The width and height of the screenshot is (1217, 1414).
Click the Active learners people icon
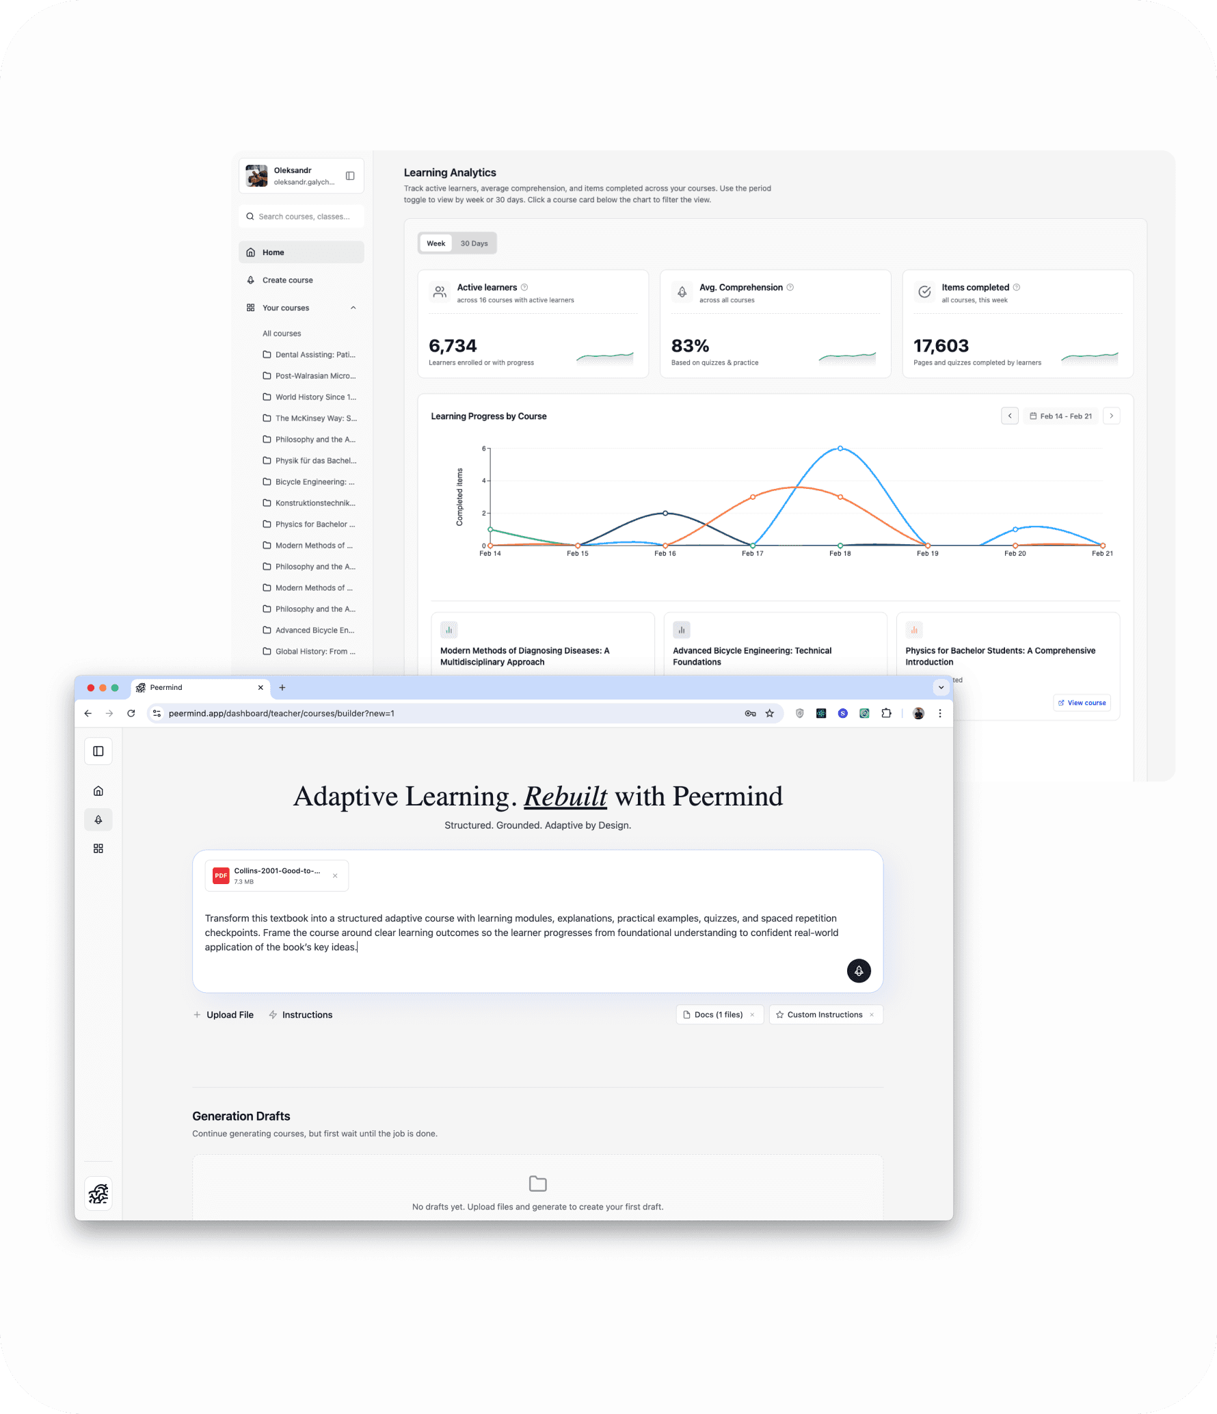pos(440,292)
